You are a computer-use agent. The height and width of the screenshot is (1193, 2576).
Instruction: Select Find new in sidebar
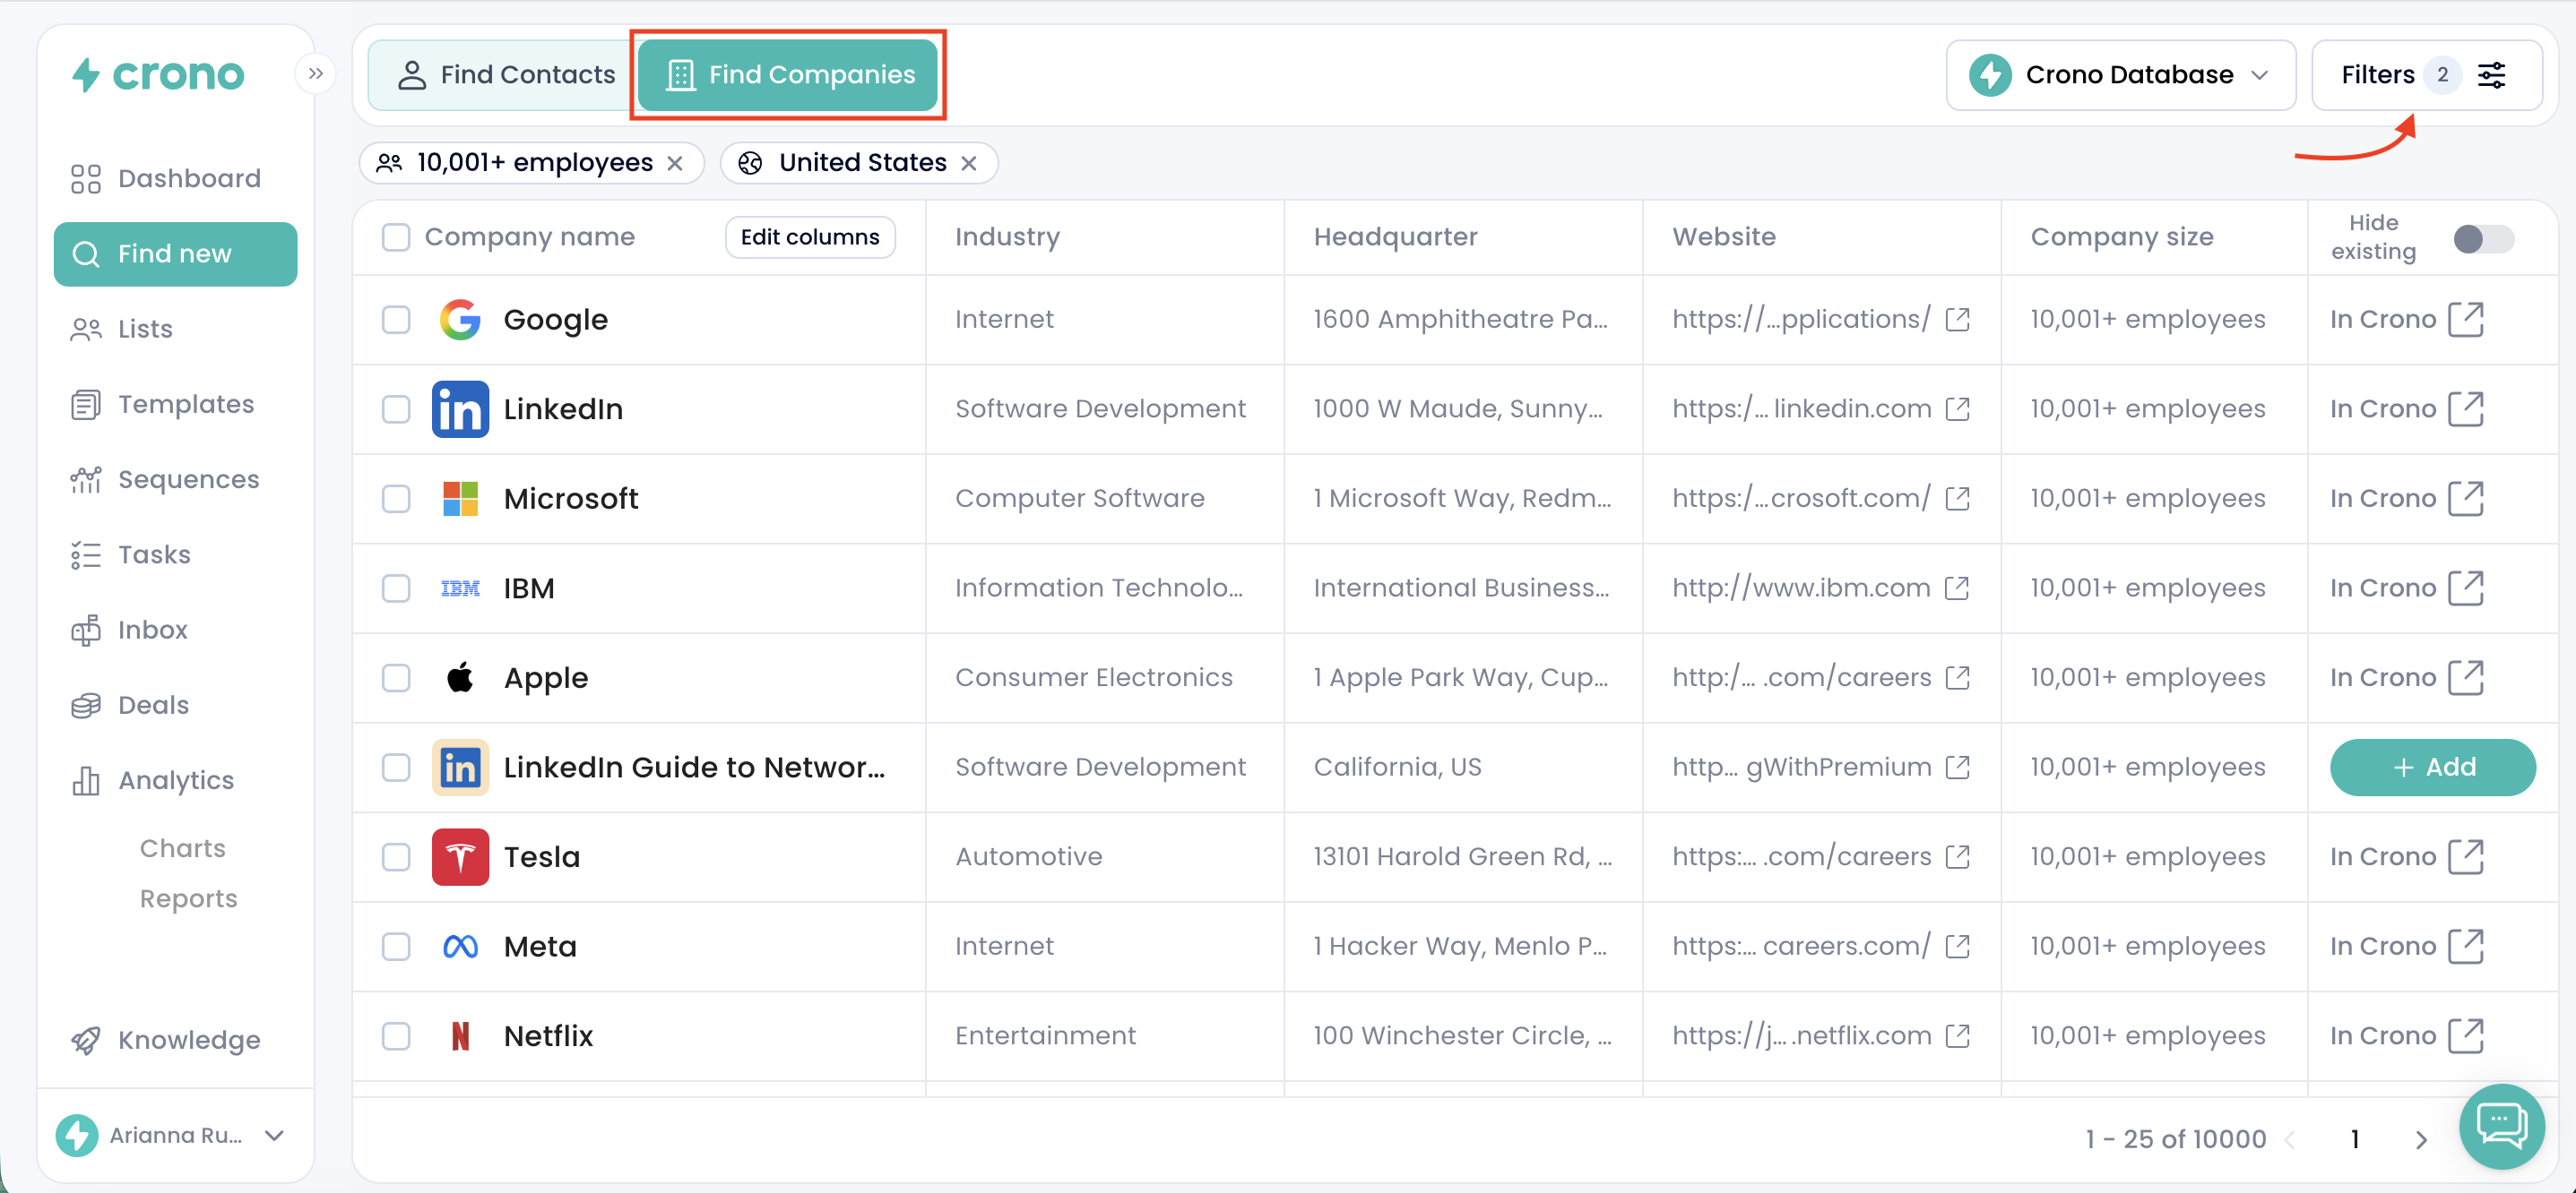[x=175, y=253]
